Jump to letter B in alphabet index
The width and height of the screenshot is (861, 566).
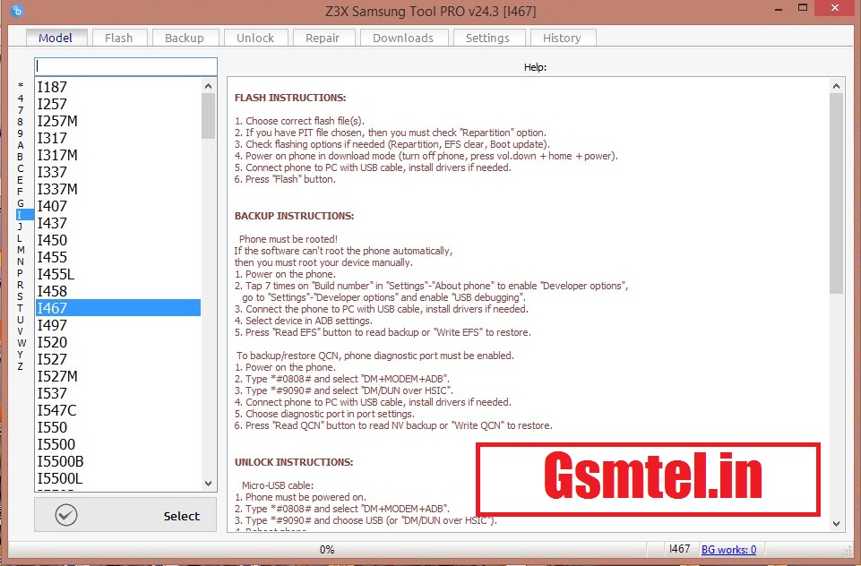[x=21, y=157]
